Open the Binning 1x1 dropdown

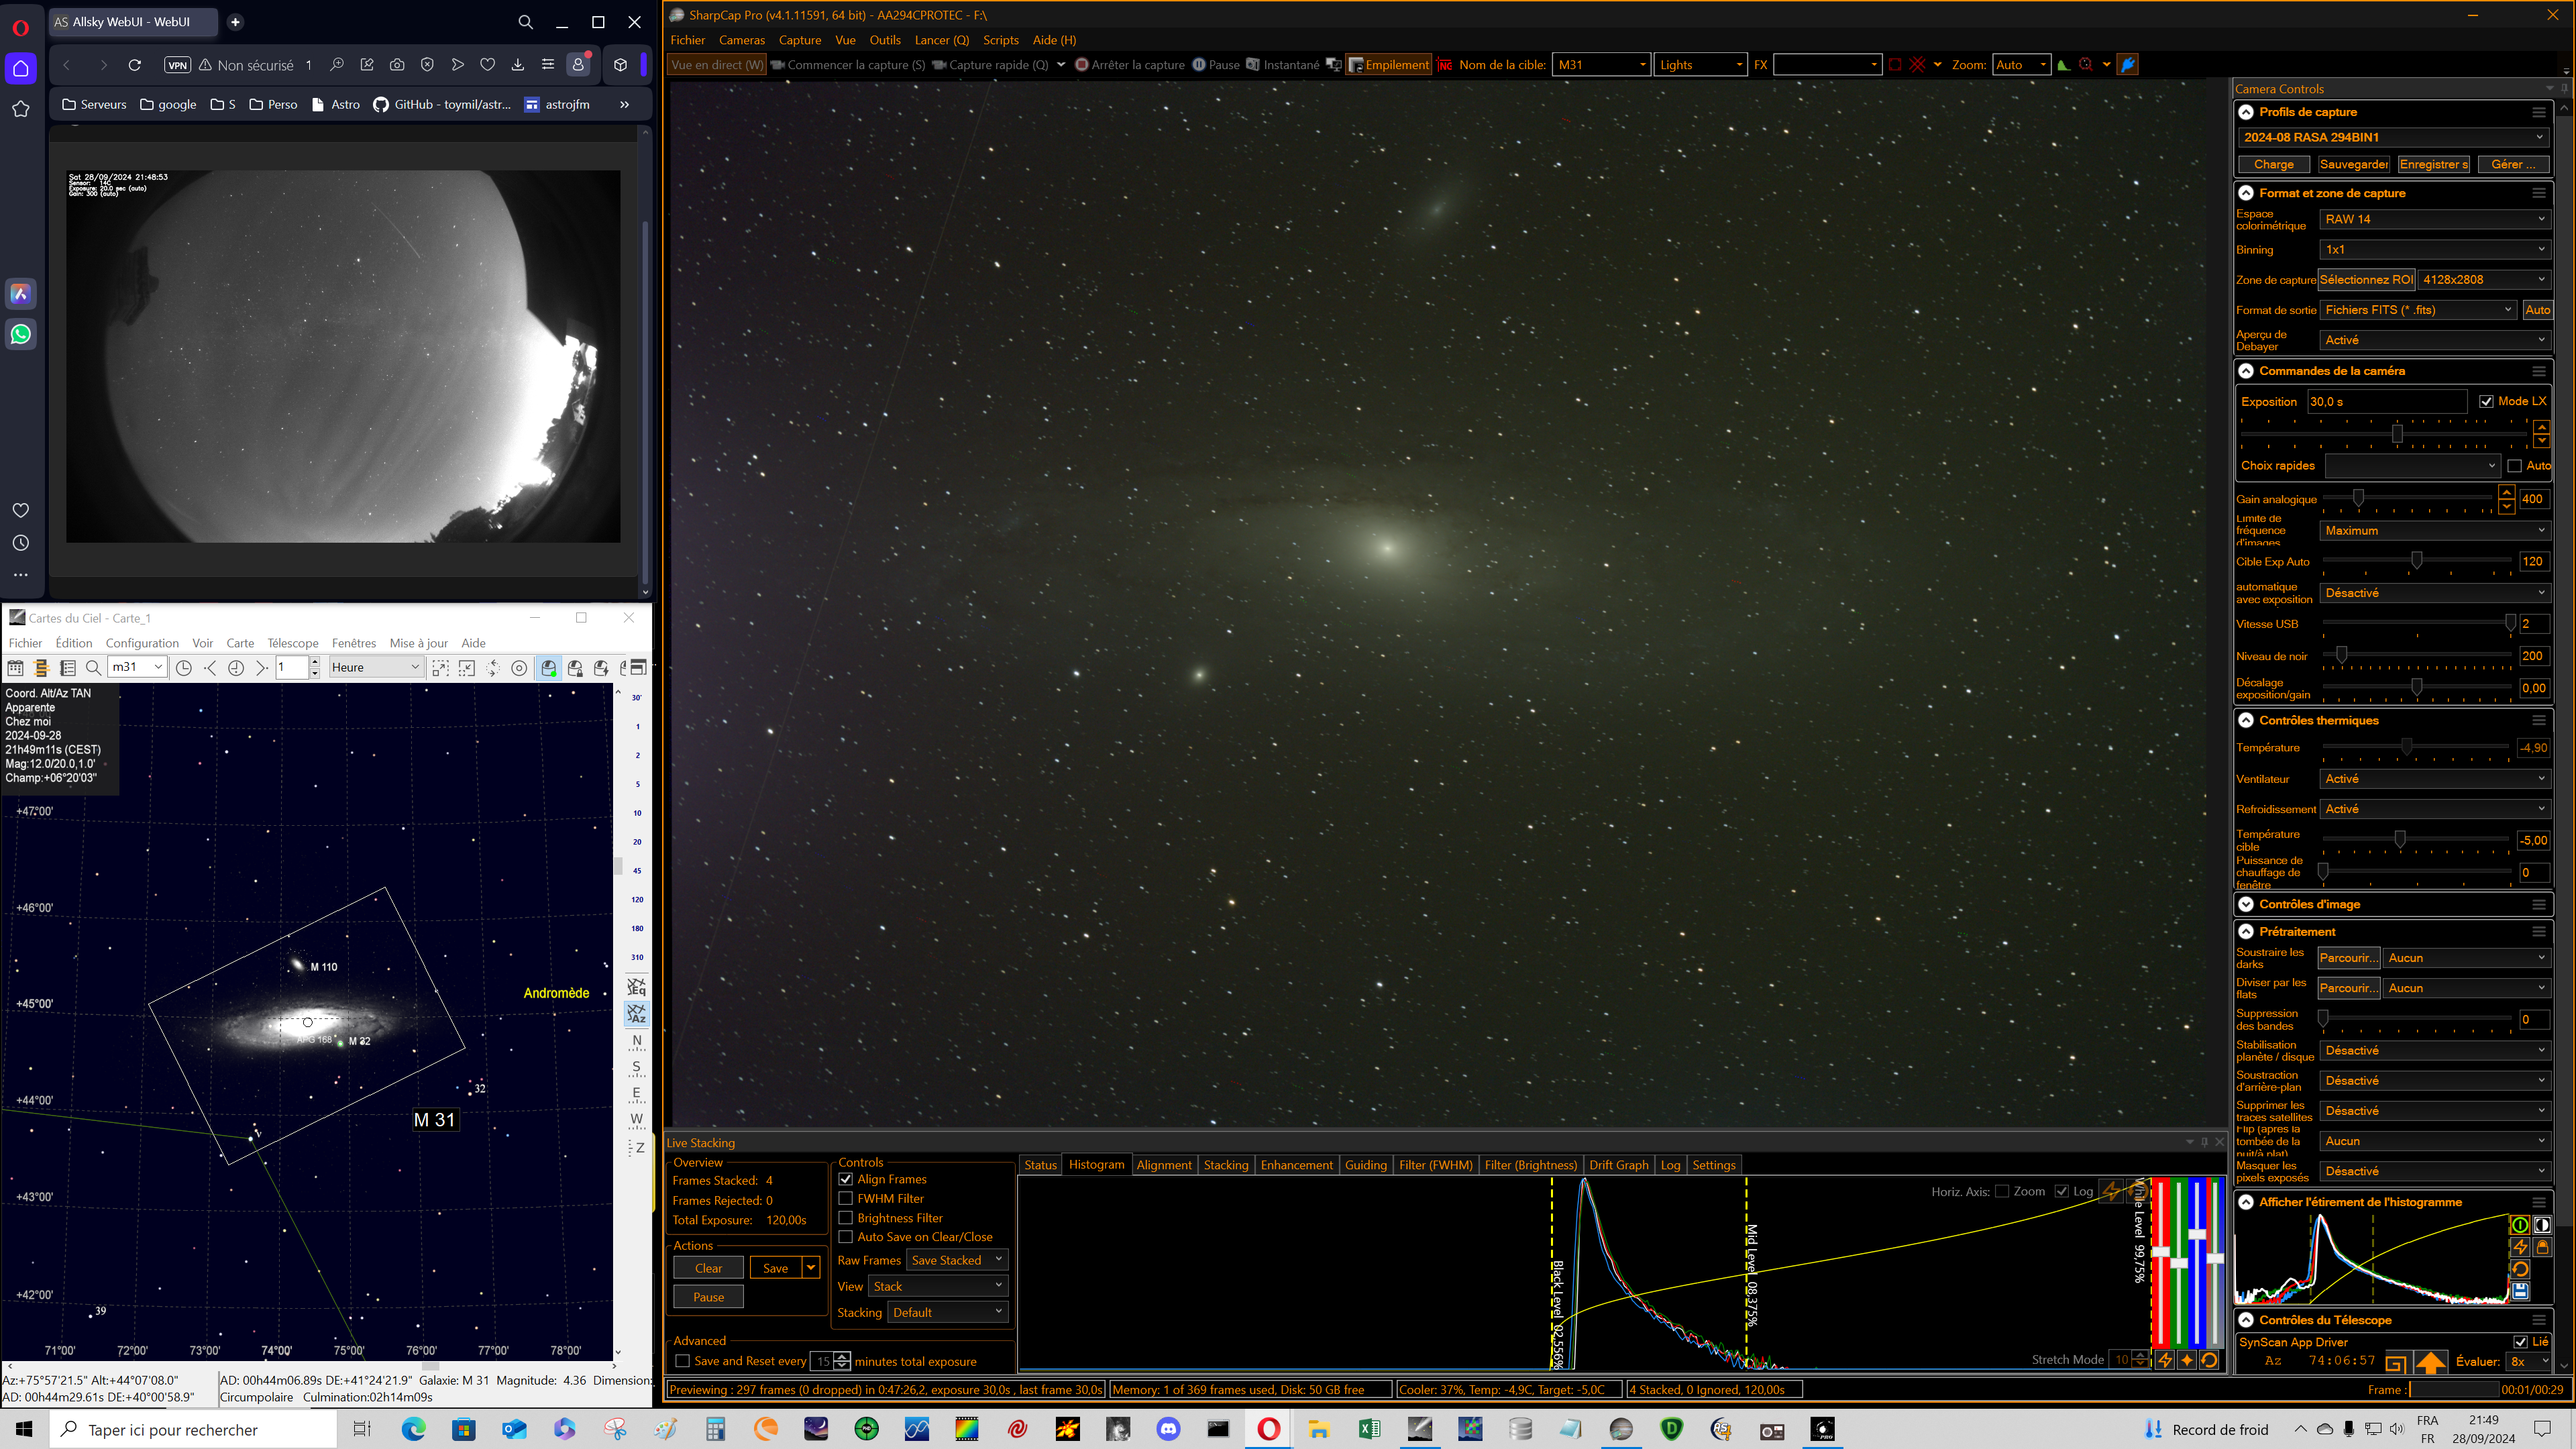(2433, 250)
